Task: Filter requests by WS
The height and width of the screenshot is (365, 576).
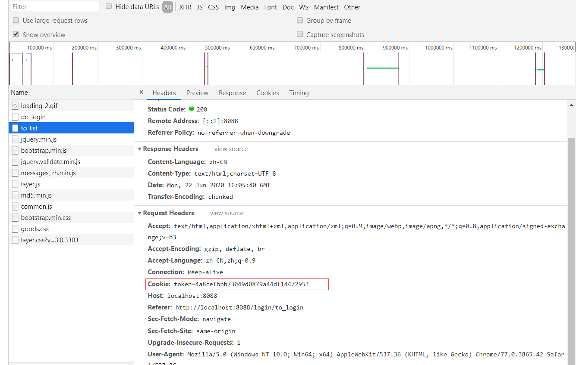Action: pos(304,7)
